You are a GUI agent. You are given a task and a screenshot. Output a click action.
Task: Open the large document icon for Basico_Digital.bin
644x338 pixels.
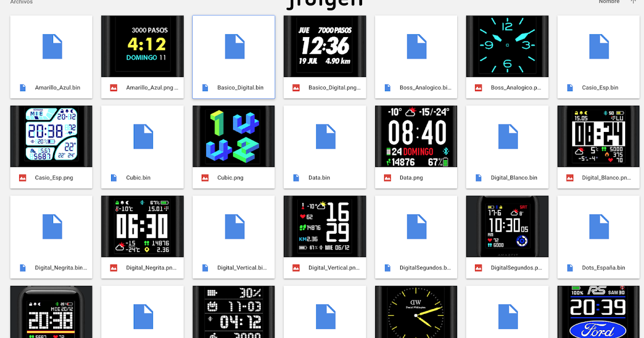235,46
